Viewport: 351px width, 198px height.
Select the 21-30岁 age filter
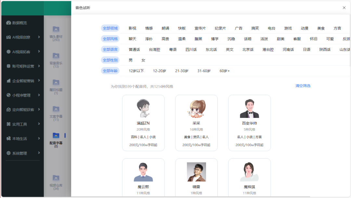[x=181, y=70]
